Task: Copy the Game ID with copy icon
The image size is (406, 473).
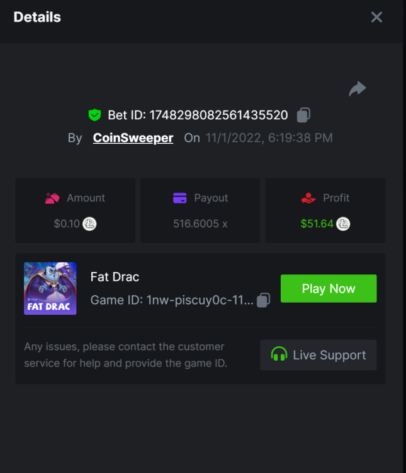Action: pyautogui.click(x=264, y=300)
